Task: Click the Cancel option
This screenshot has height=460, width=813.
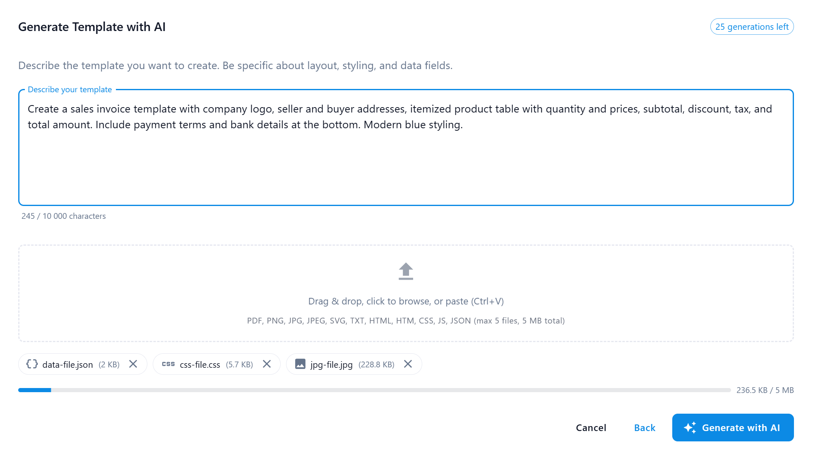Action: 591,427
